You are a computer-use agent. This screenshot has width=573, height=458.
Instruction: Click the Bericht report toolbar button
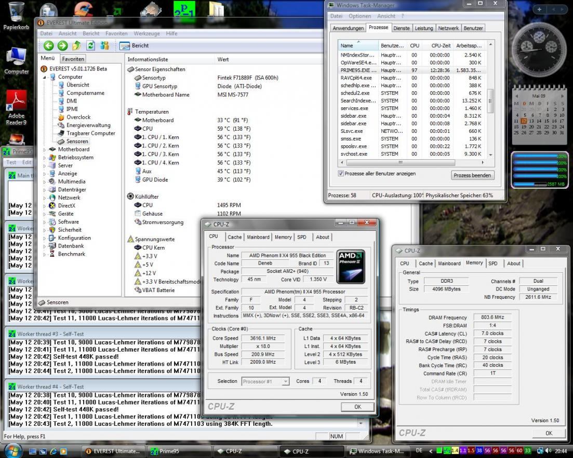pos(134,46)
